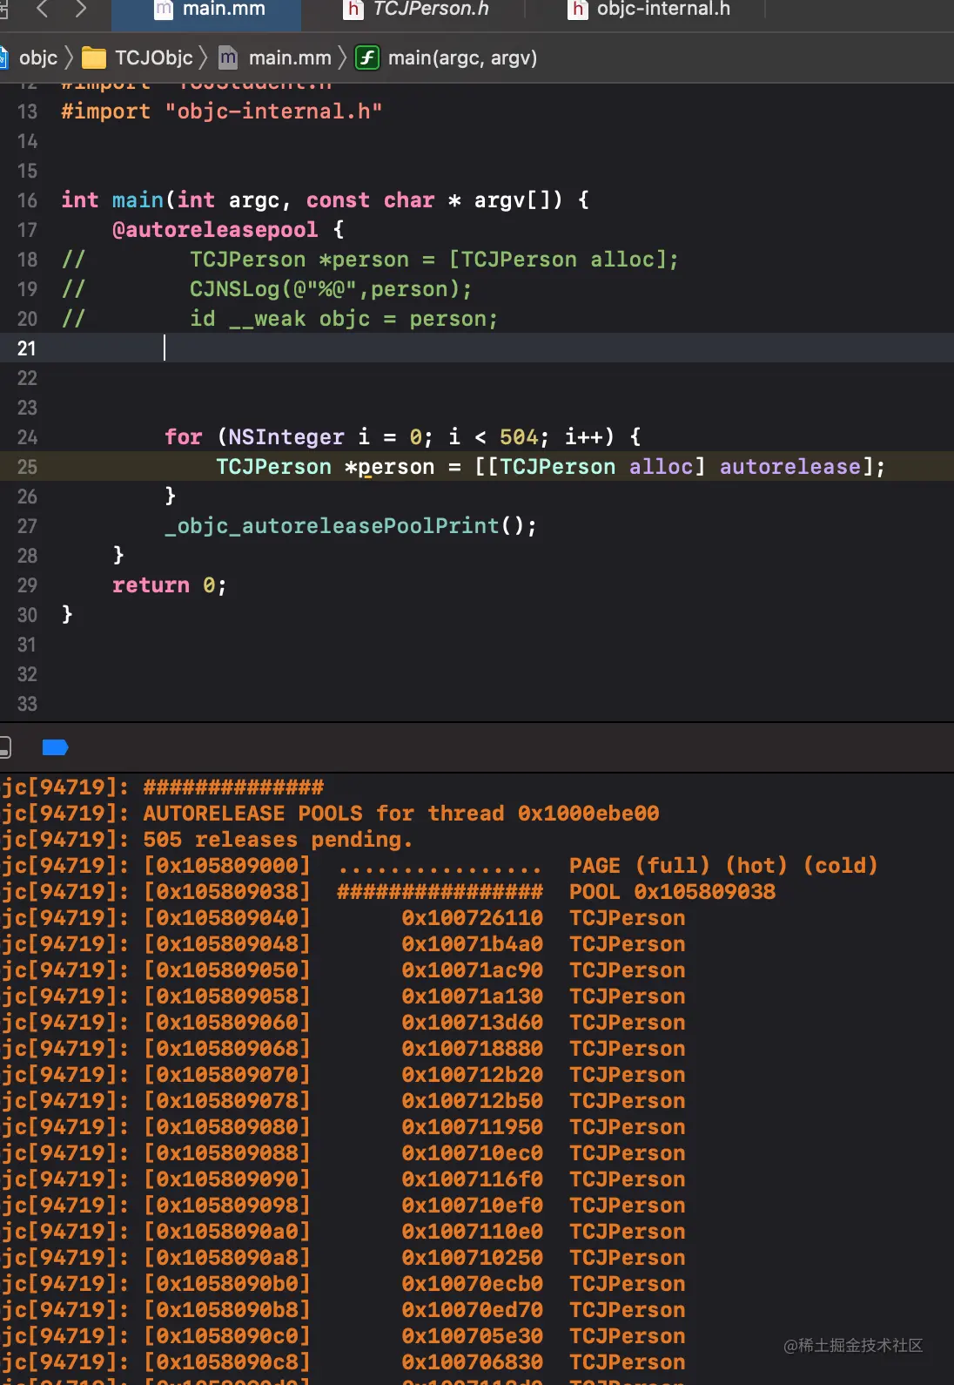Click 'PAGE (full) (hot) (cold)' console text
Screen dimensions: 954x1385
tap(723, 866)
